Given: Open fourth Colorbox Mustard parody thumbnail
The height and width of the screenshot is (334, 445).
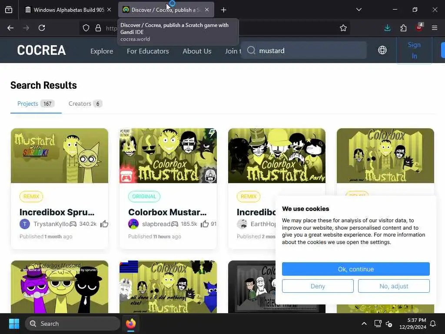Looking at the screenshot, I should tap(385, 156).
